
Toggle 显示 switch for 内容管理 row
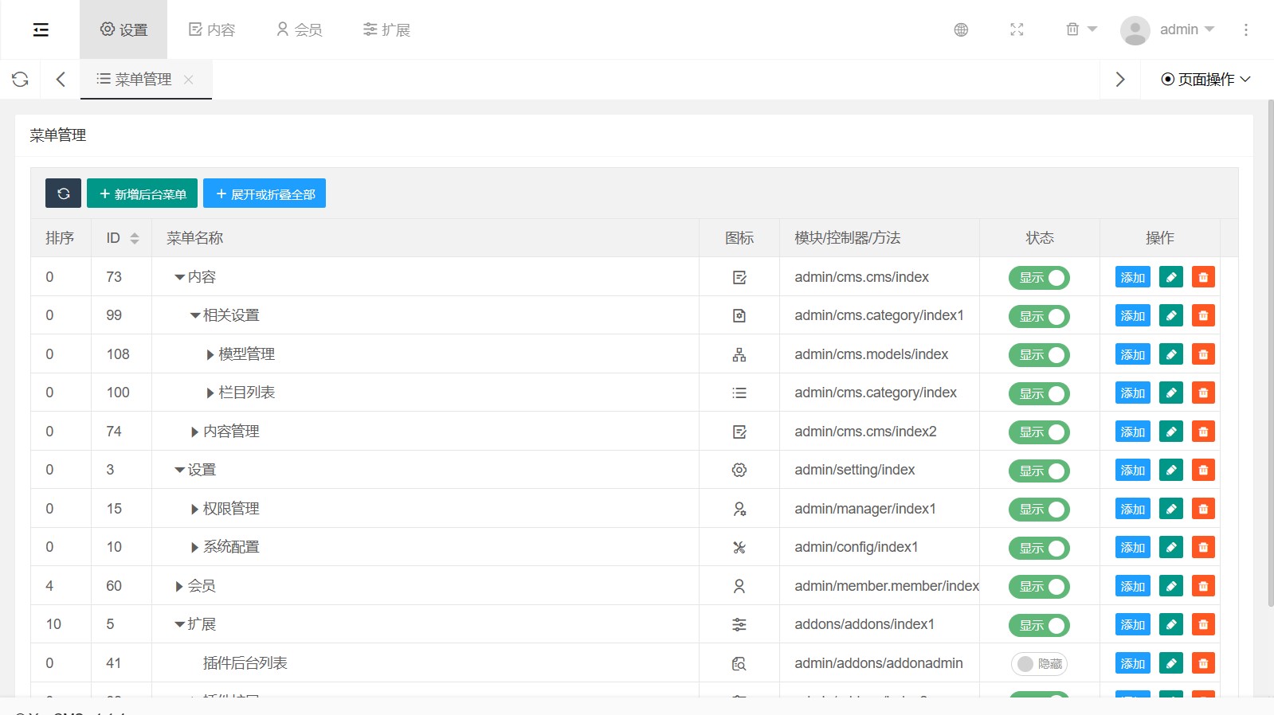(x=1039, y=432)
